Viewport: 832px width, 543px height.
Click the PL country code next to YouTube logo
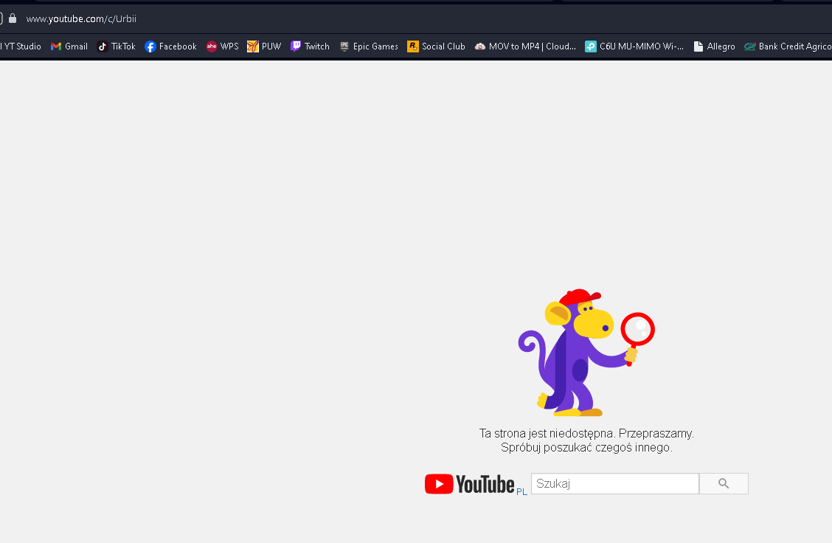point(521,491)
